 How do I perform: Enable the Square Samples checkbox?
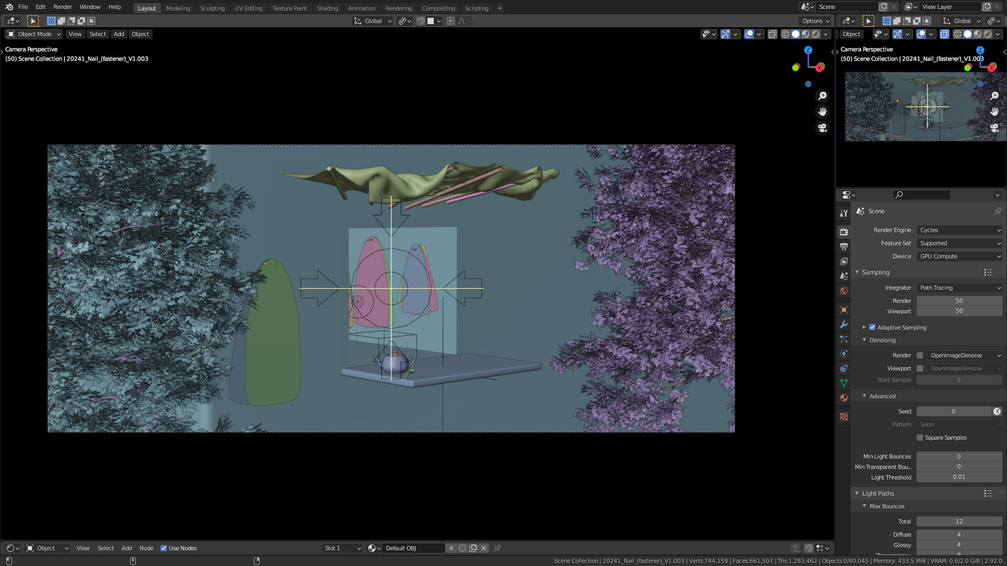(919, 438)
